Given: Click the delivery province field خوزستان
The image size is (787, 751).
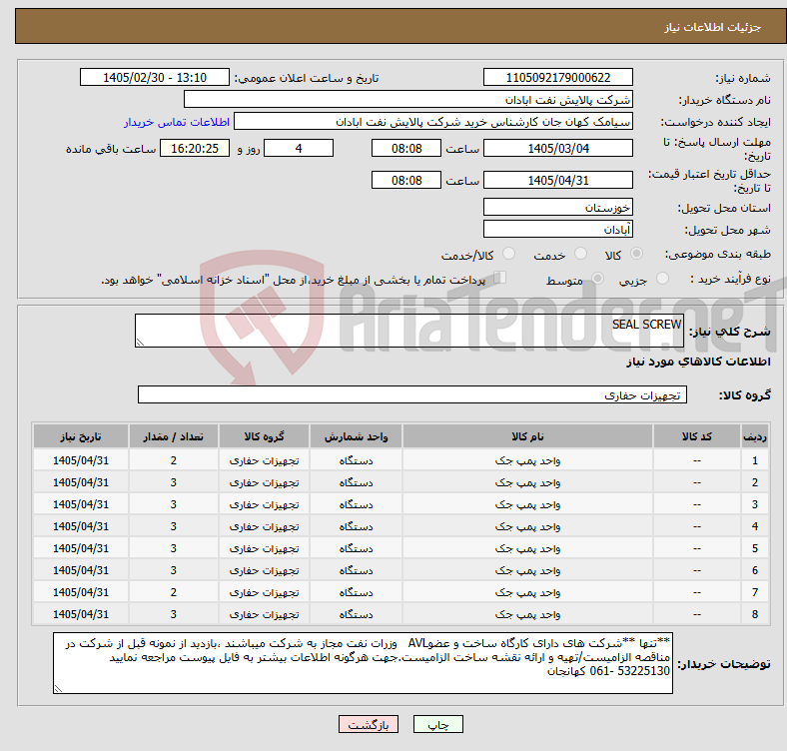Looking at the screenshot, I should coord(557,207).
